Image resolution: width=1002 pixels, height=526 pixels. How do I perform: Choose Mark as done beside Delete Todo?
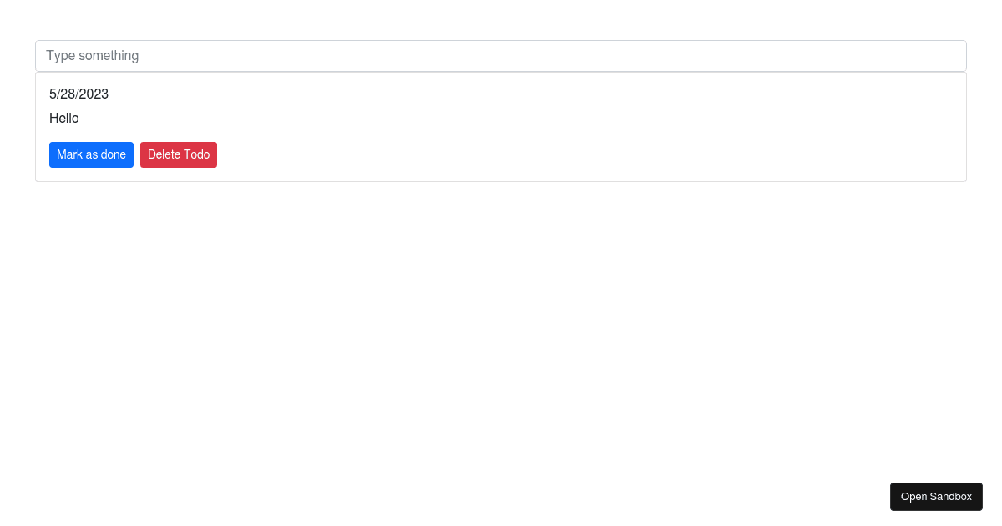tap(91, 154)
